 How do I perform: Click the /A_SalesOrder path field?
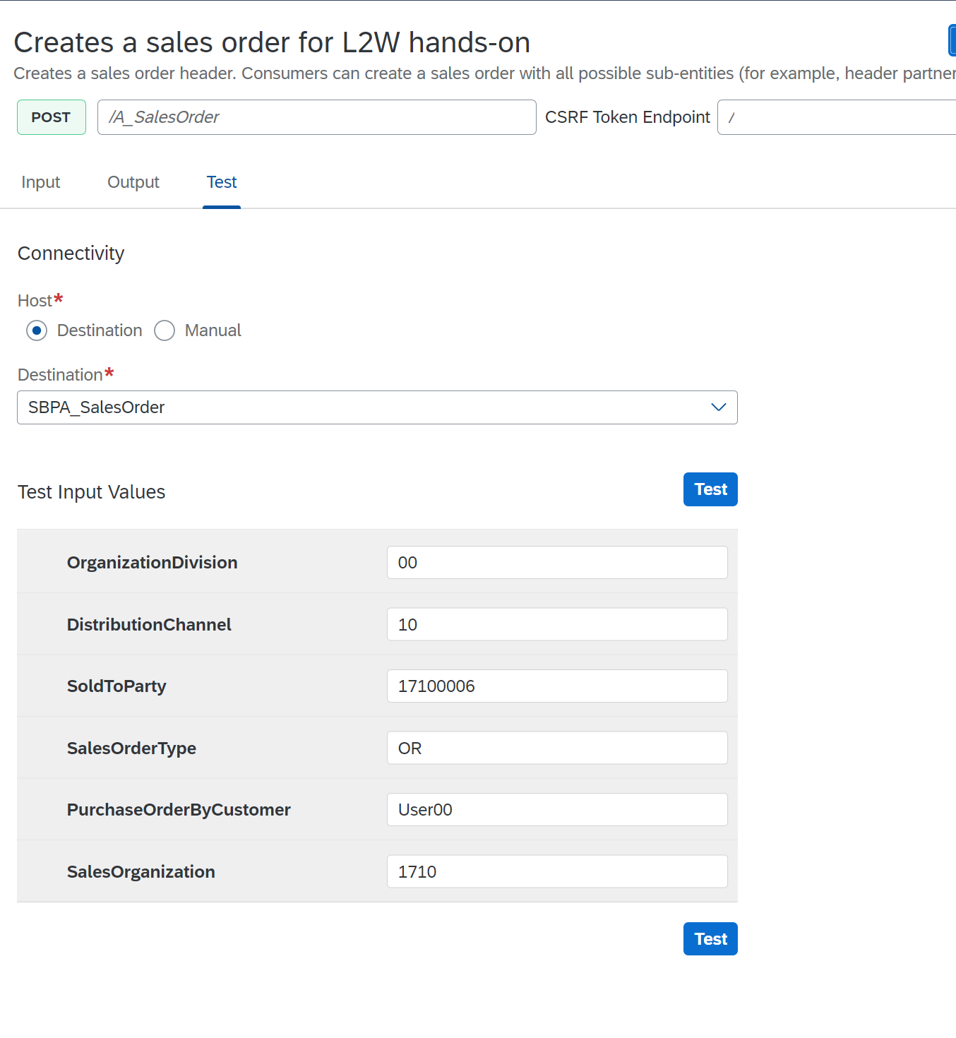pos(316,117)
